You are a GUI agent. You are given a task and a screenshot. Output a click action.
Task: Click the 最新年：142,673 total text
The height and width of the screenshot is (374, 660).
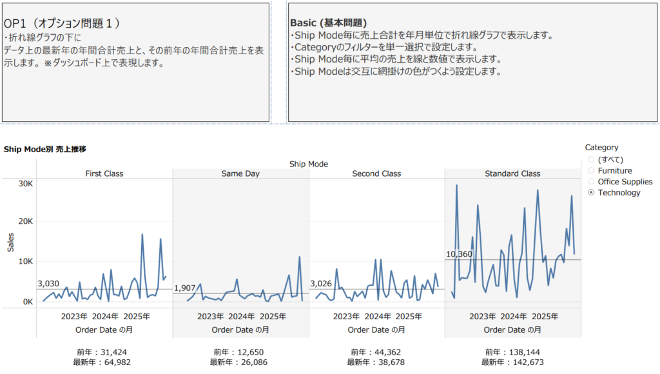click(512, 363)
